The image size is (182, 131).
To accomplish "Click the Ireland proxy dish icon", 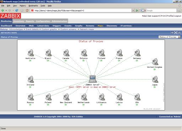I will [31, 79].
